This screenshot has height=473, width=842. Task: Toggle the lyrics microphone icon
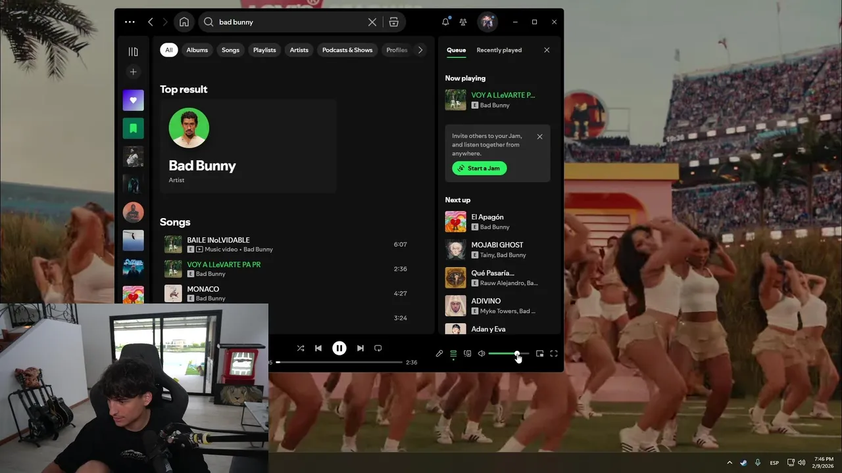pos(439,353)
